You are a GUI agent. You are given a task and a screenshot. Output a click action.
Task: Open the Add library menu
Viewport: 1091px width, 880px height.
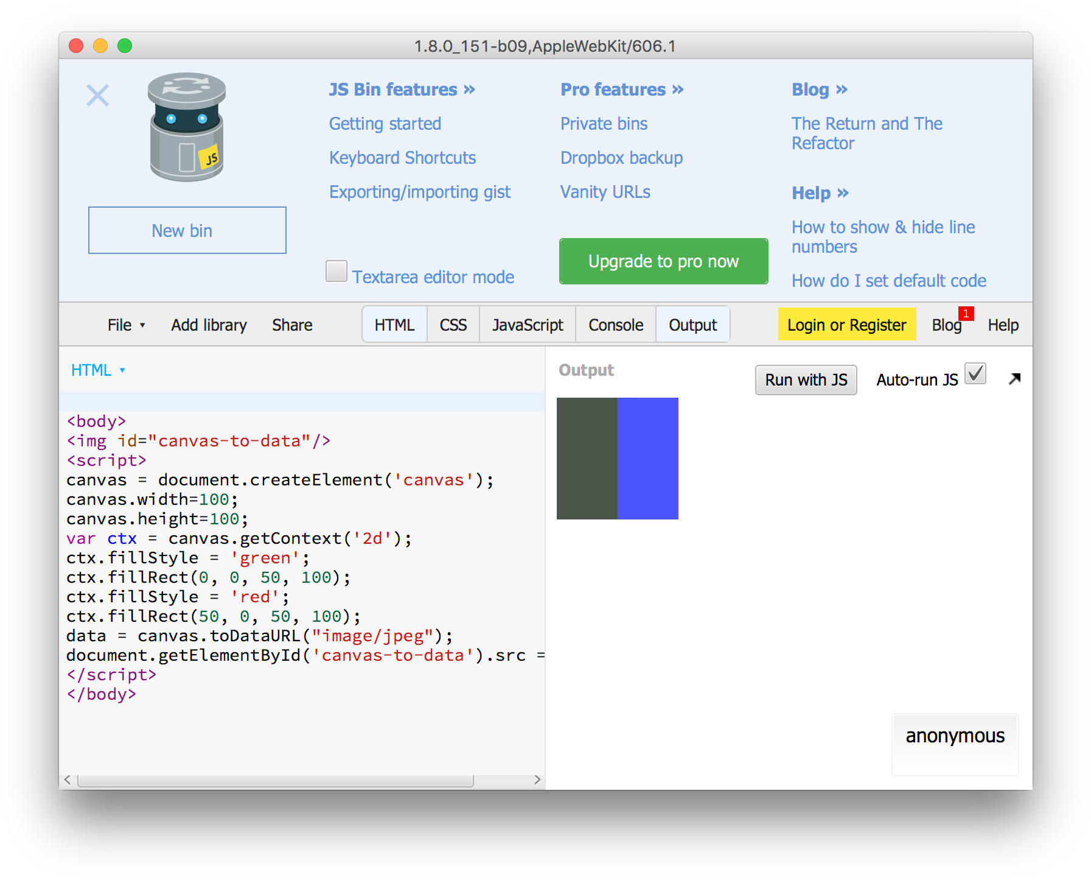click(209, 325)
